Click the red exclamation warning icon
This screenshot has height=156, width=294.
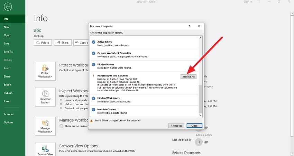click(93, 76)
